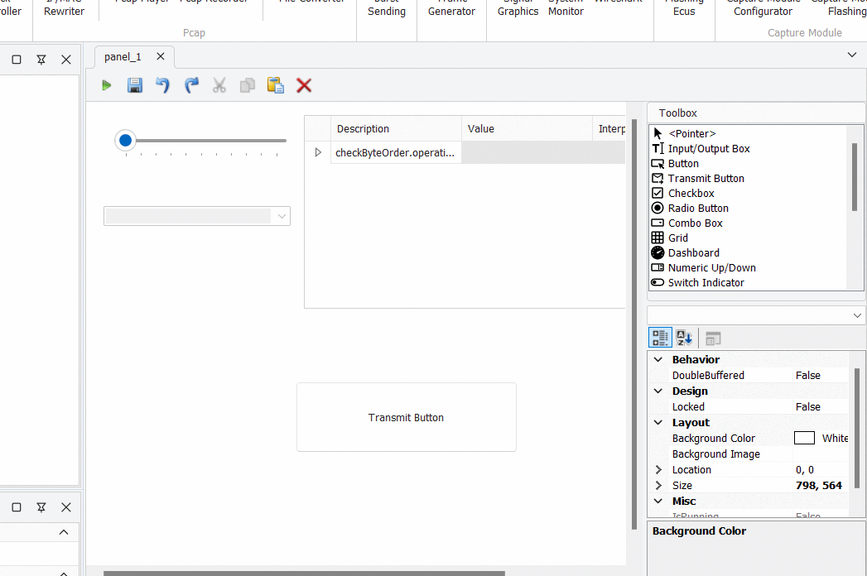This screenshot has width=867, height=576.
Task: Click the Background Color property label
Action: (713, 439)
